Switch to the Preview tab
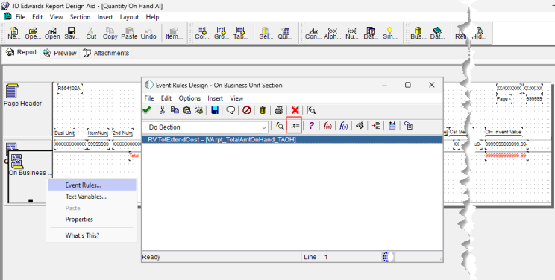555x280 pixels. 60,53
